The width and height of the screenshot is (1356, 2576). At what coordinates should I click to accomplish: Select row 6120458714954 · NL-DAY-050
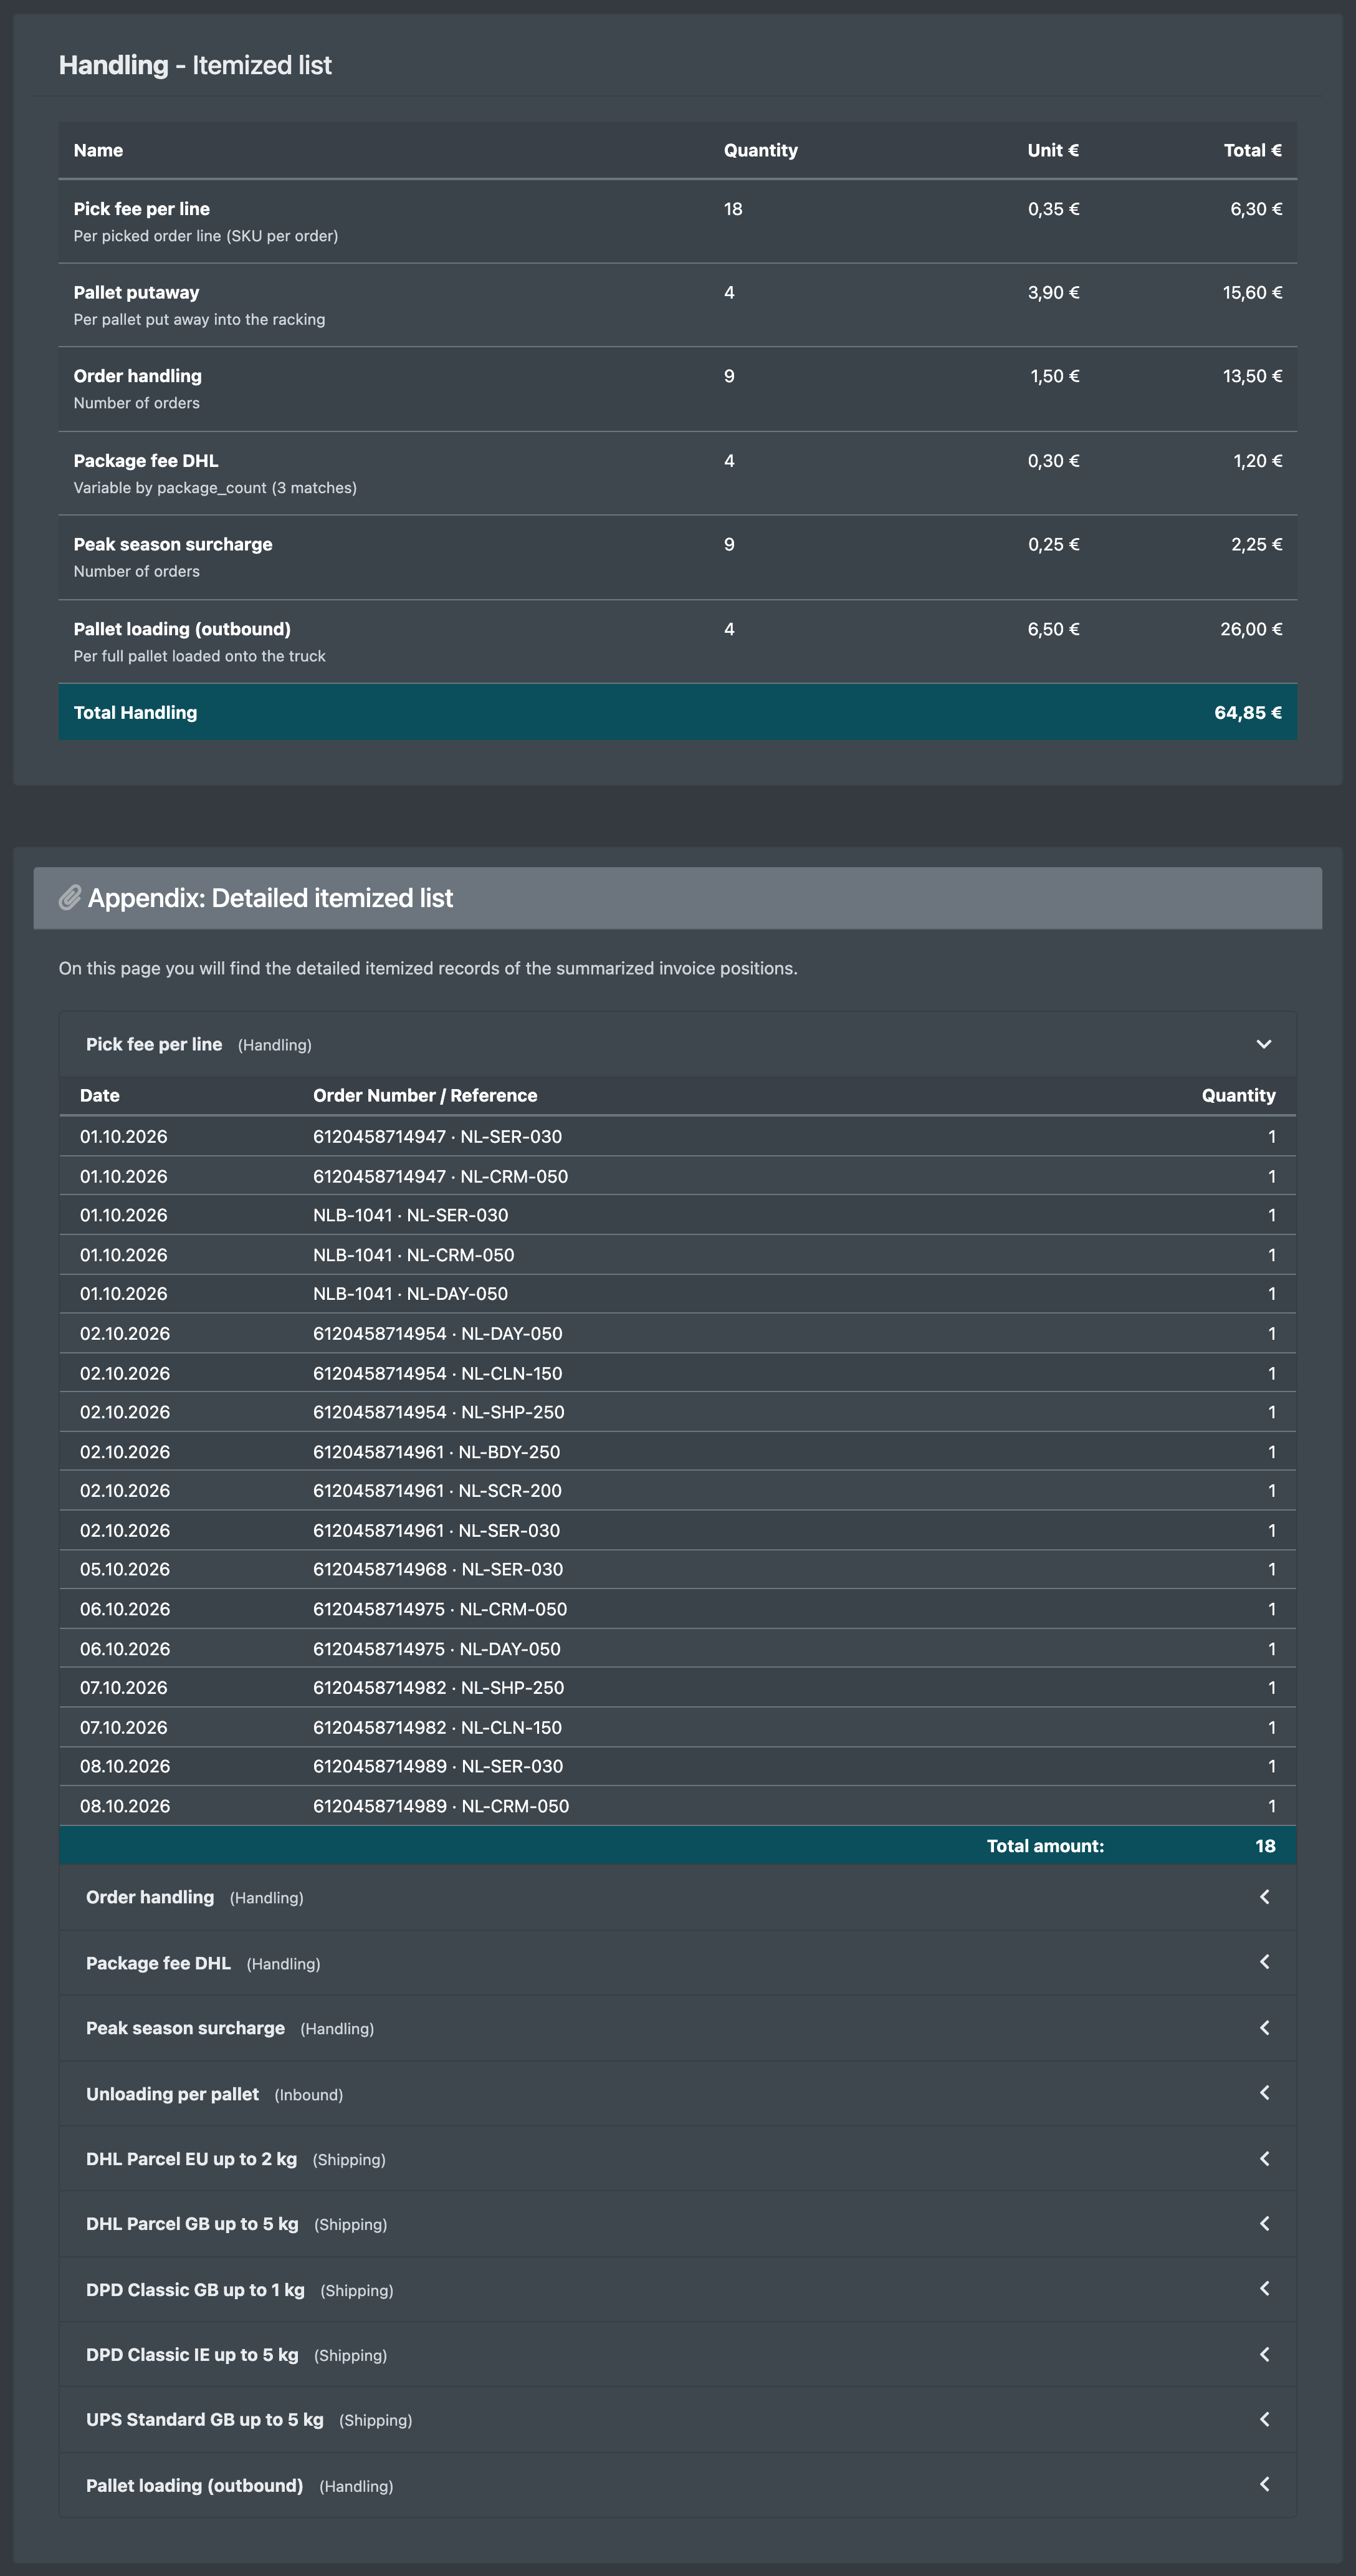point(677,1334)
